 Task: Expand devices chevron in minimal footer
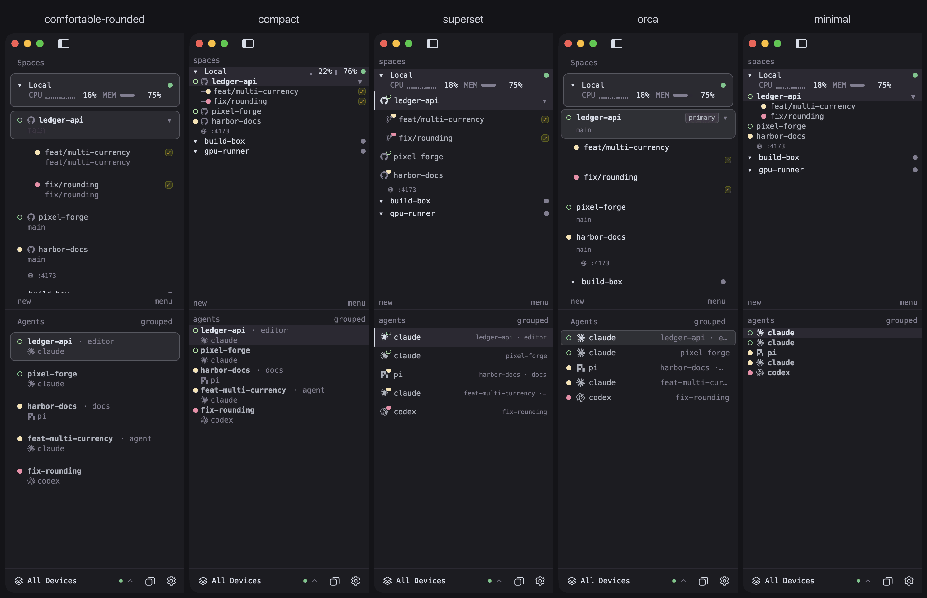(x=868, y=581)
